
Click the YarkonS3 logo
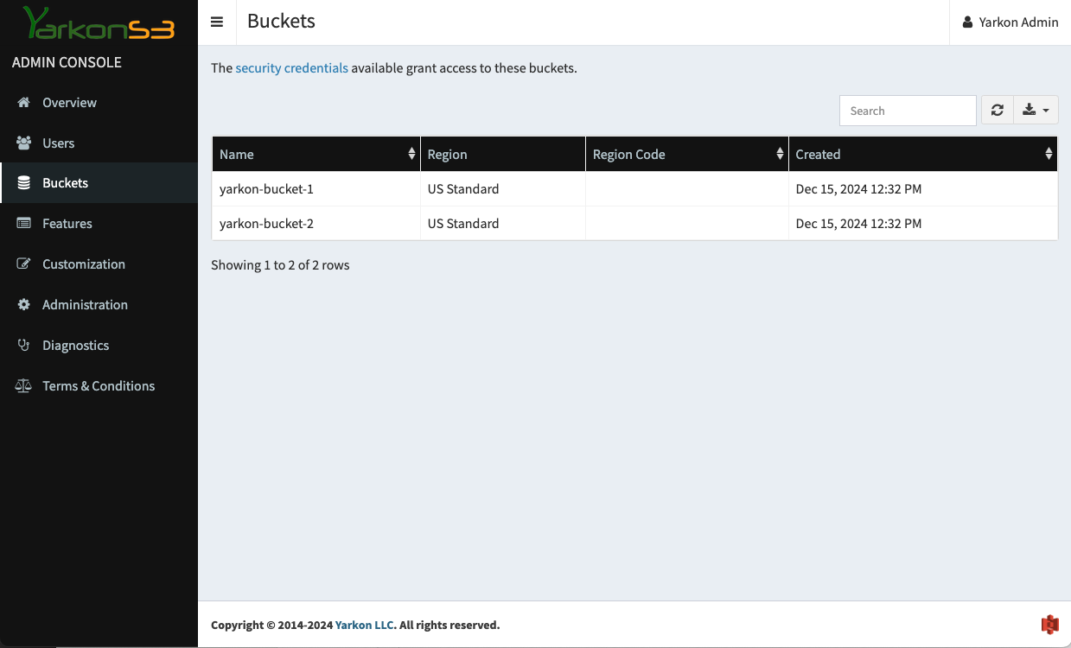pos(99,24)
